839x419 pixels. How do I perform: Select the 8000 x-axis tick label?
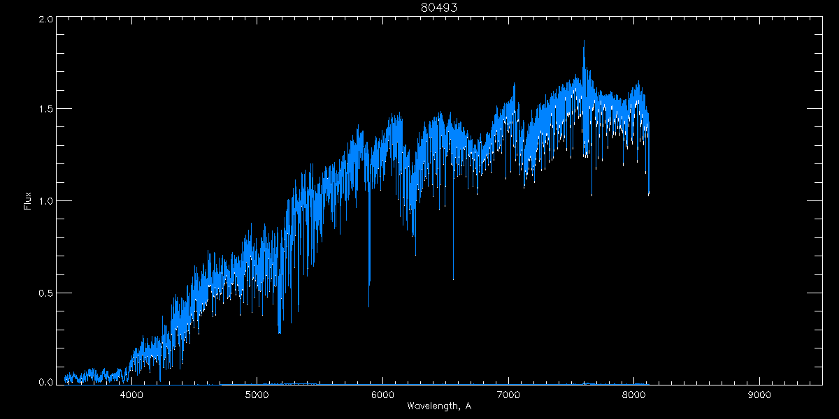[633, 395]
